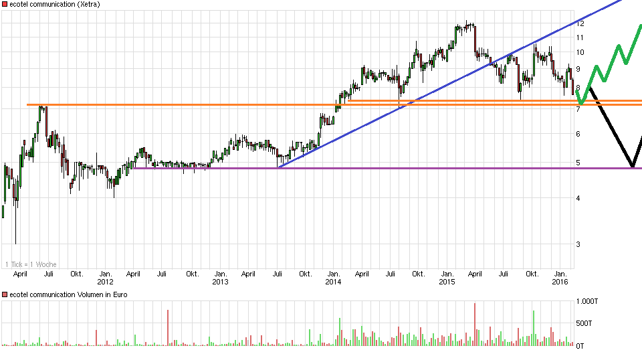The width and height of the screenshot is (642, 352).
Task: Click price axis value 11
Action: [x=580, y=37]
